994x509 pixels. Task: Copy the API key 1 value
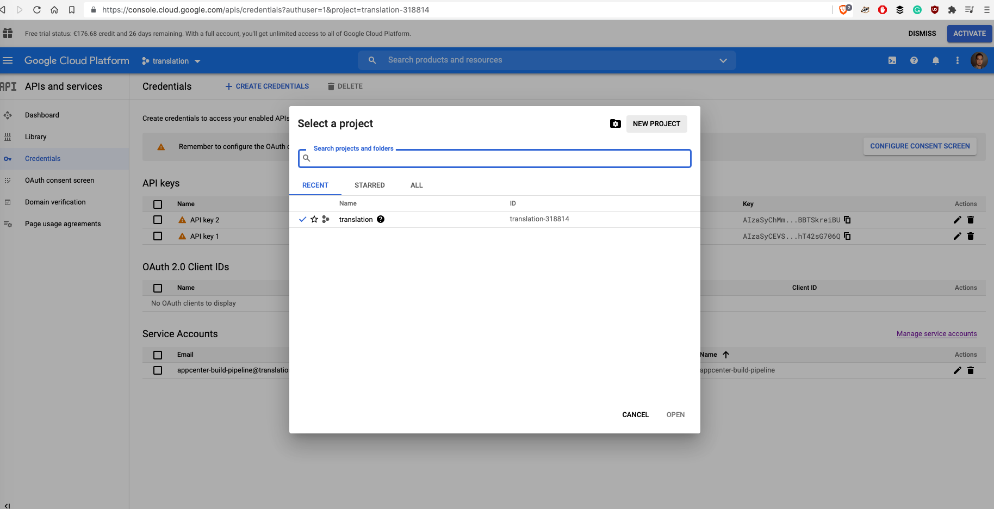pyautogui.click(x=847, y=236)
